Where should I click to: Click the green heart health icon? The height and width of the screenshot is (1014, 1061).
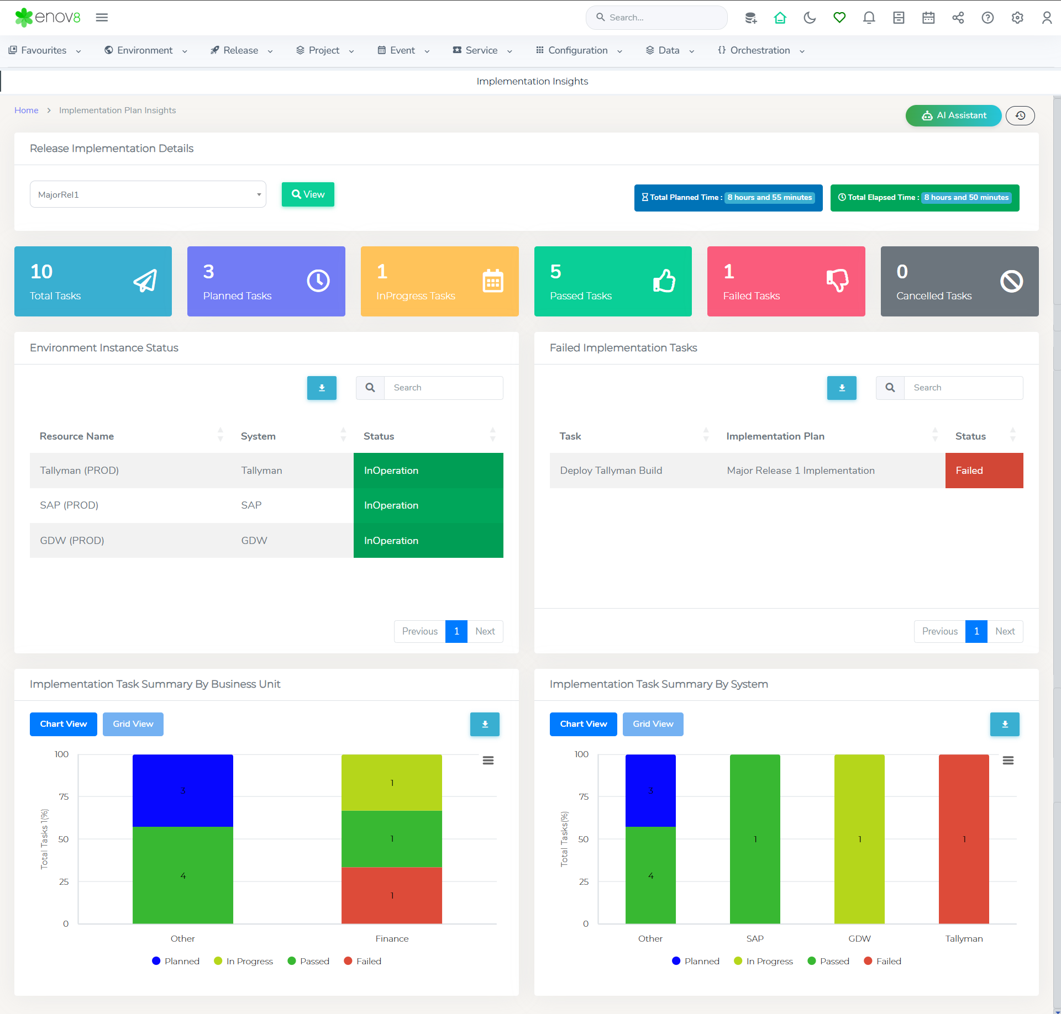839,18
